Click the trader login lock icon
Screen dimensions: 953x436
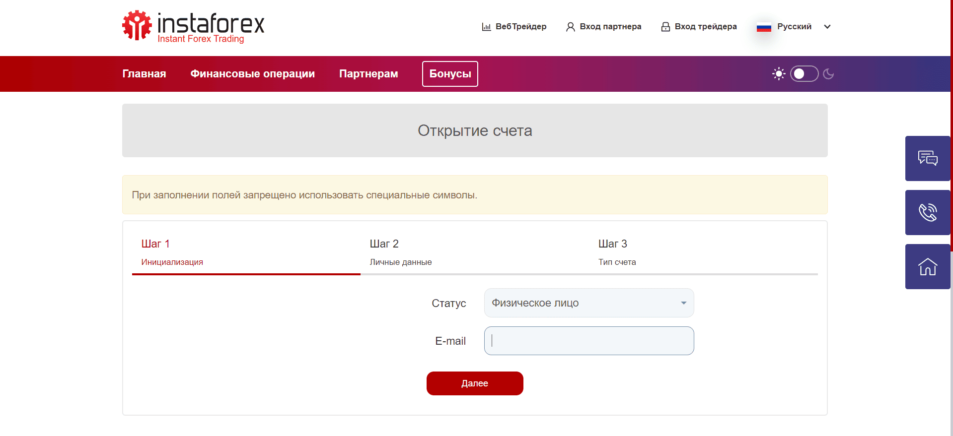pos(665,27)
